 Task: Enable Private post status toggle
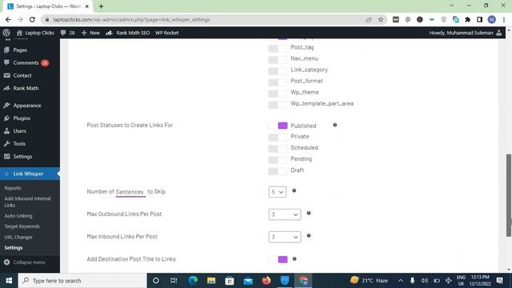[x=278, y=138]
